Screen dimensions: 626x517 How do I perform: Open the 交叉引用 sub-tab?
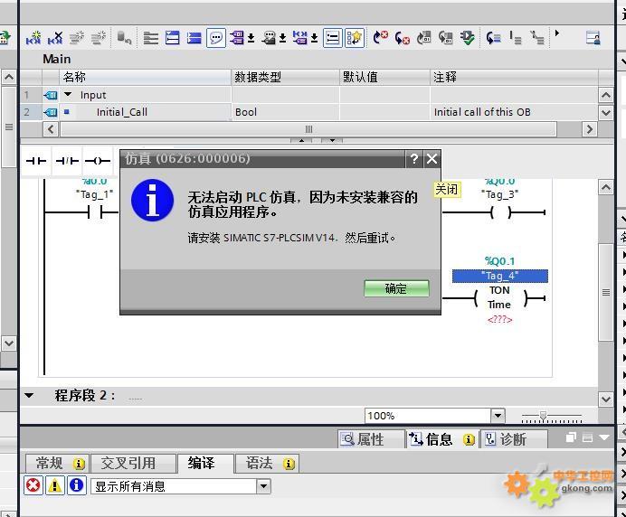(133, 463)
